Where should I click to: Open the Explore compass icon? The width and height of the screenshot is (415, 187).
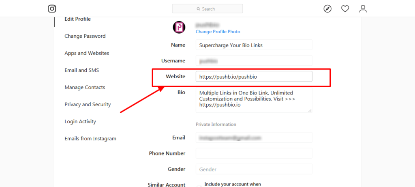327,9
